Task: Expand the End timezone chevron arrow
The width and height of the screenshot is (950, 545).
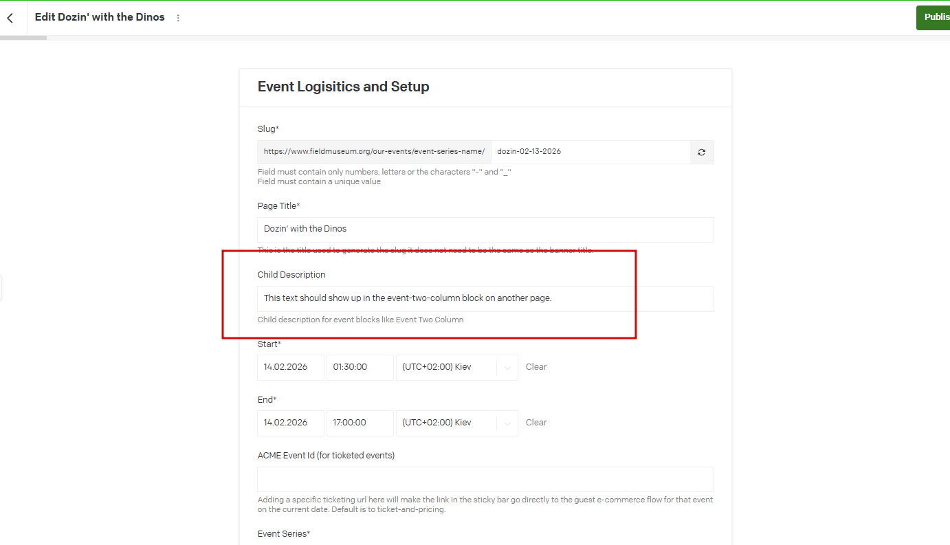Action: point(507,423)
